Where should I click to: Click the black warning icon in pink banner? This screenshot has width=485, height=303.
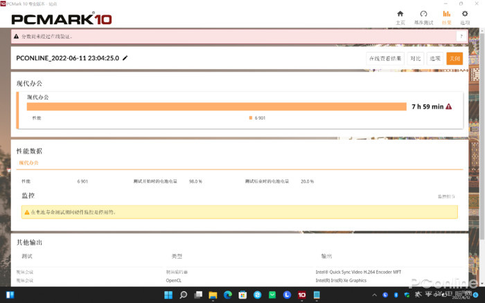click(x=17, y=37)
